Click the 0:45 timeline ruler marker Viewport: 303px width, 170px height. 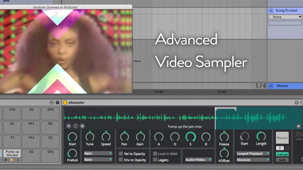point(222,92)
